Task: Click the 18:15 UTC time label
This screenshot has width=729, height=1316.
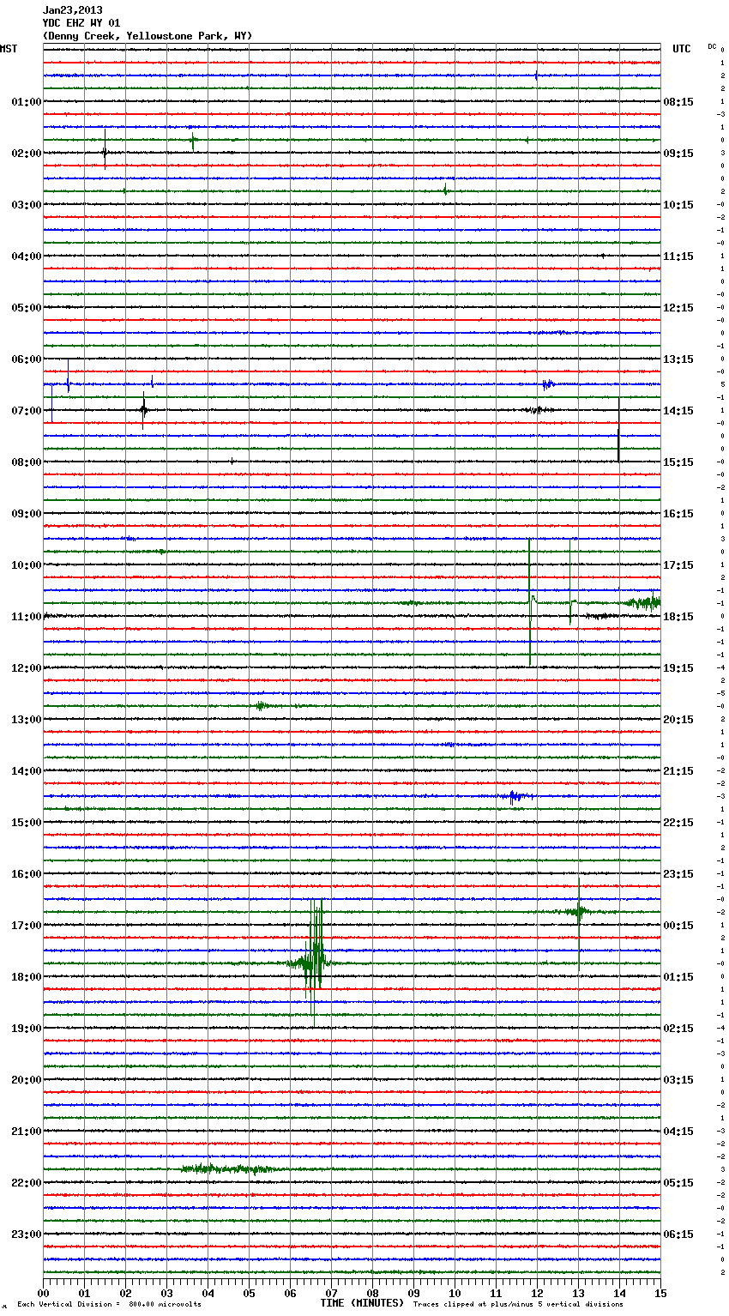Action: [x=678, y=617]
